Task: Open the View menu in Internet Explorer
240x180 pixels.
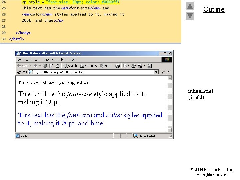Action: (37, 59)
